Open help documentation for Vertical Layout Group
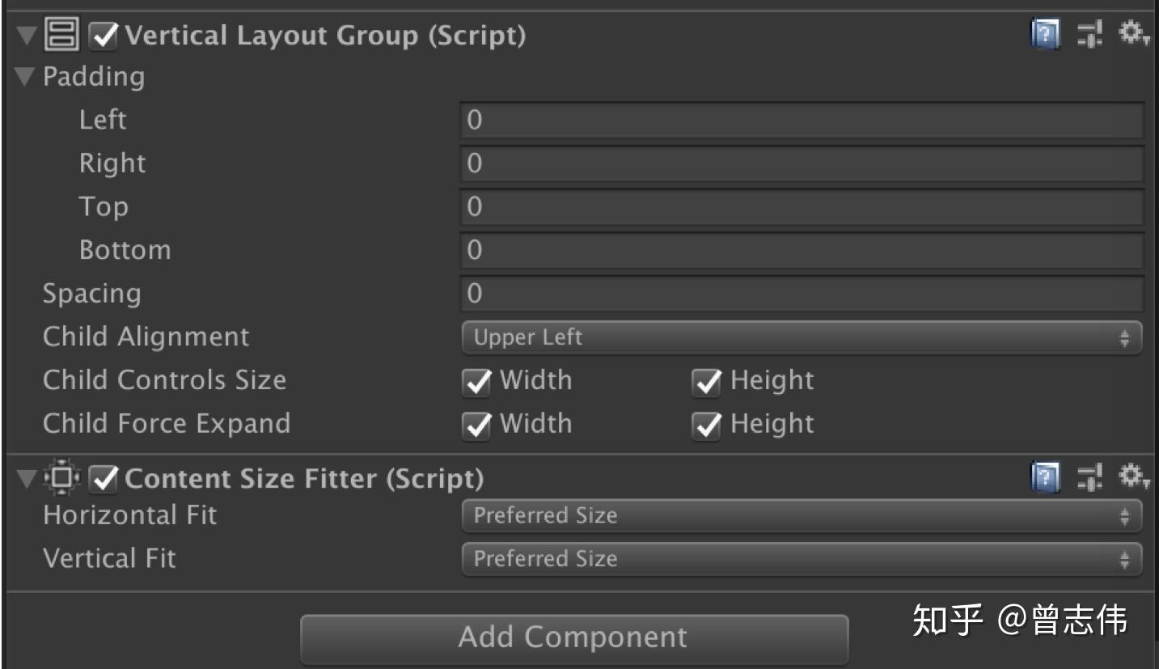 pos(1046,34)
